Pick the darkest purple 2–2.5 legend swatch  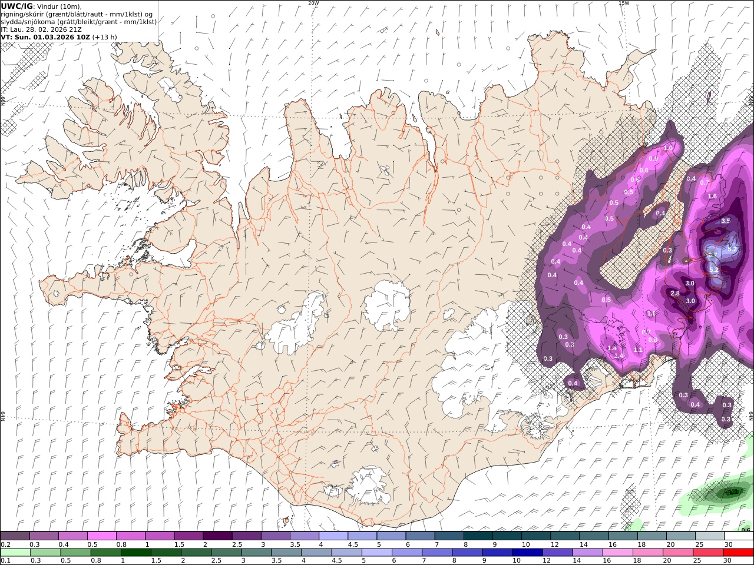click(217, 536)
